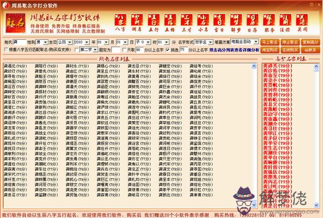323x218 pixels.
Task: Click the QQ联系 button
Action: 311,50
